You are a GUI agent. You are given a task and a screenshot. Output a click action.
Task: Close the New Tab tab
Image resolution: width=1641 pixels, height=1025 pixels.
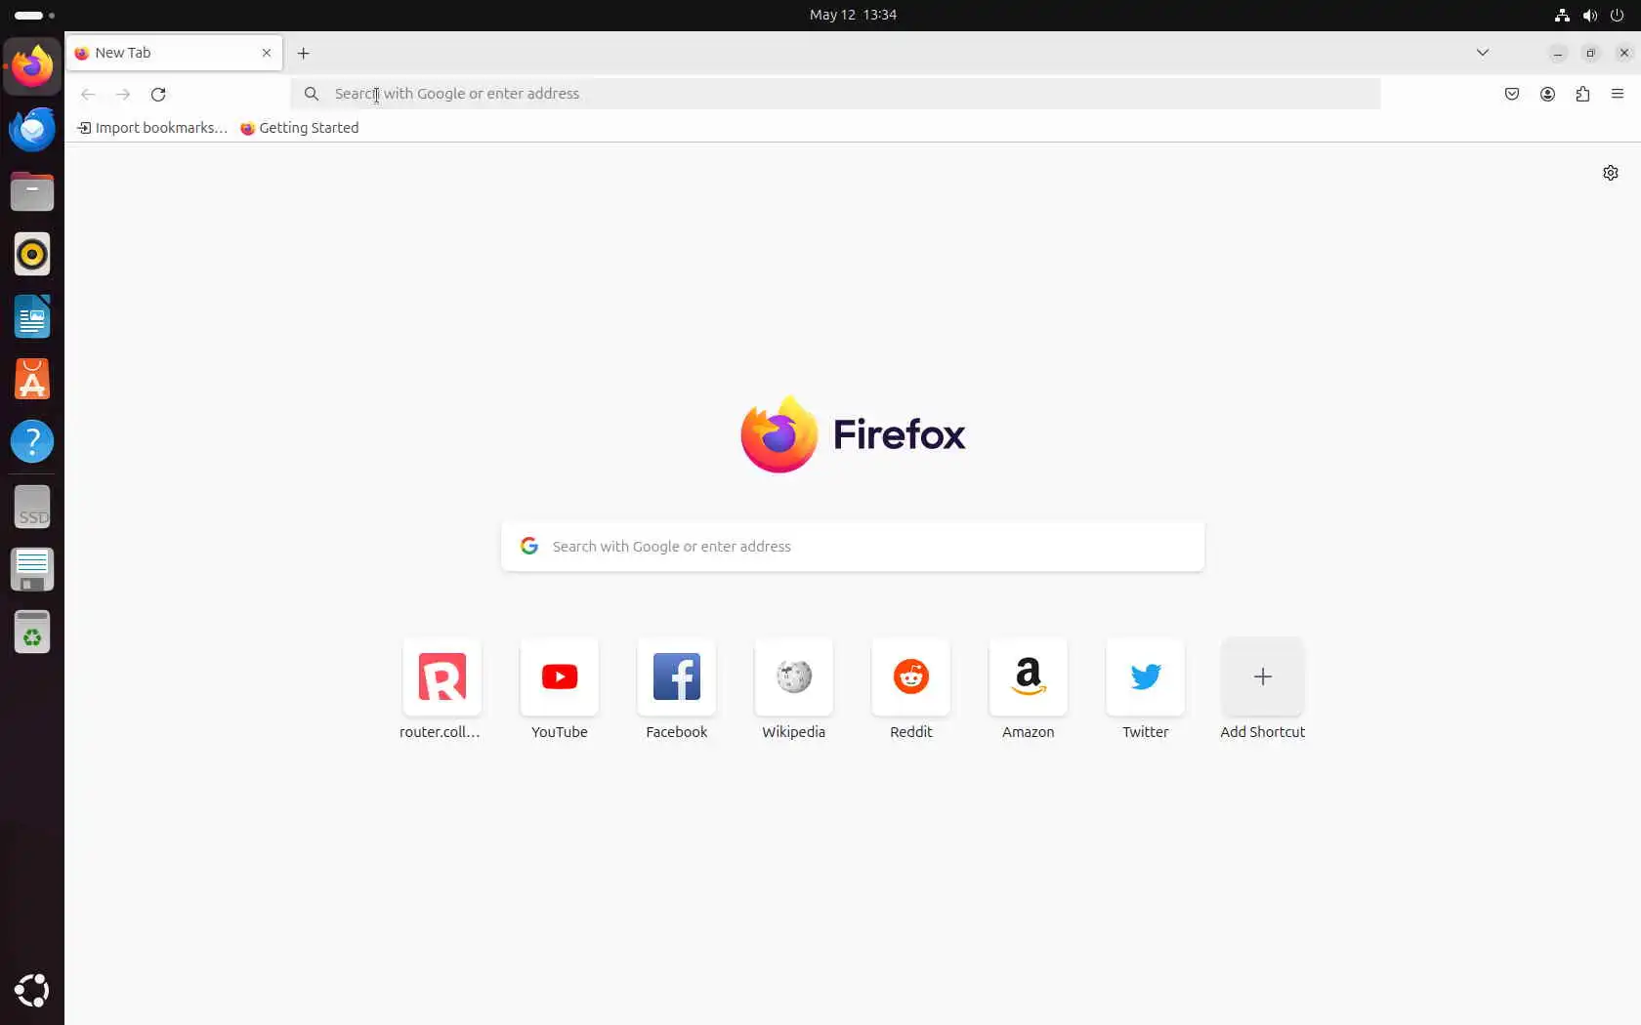267,53
